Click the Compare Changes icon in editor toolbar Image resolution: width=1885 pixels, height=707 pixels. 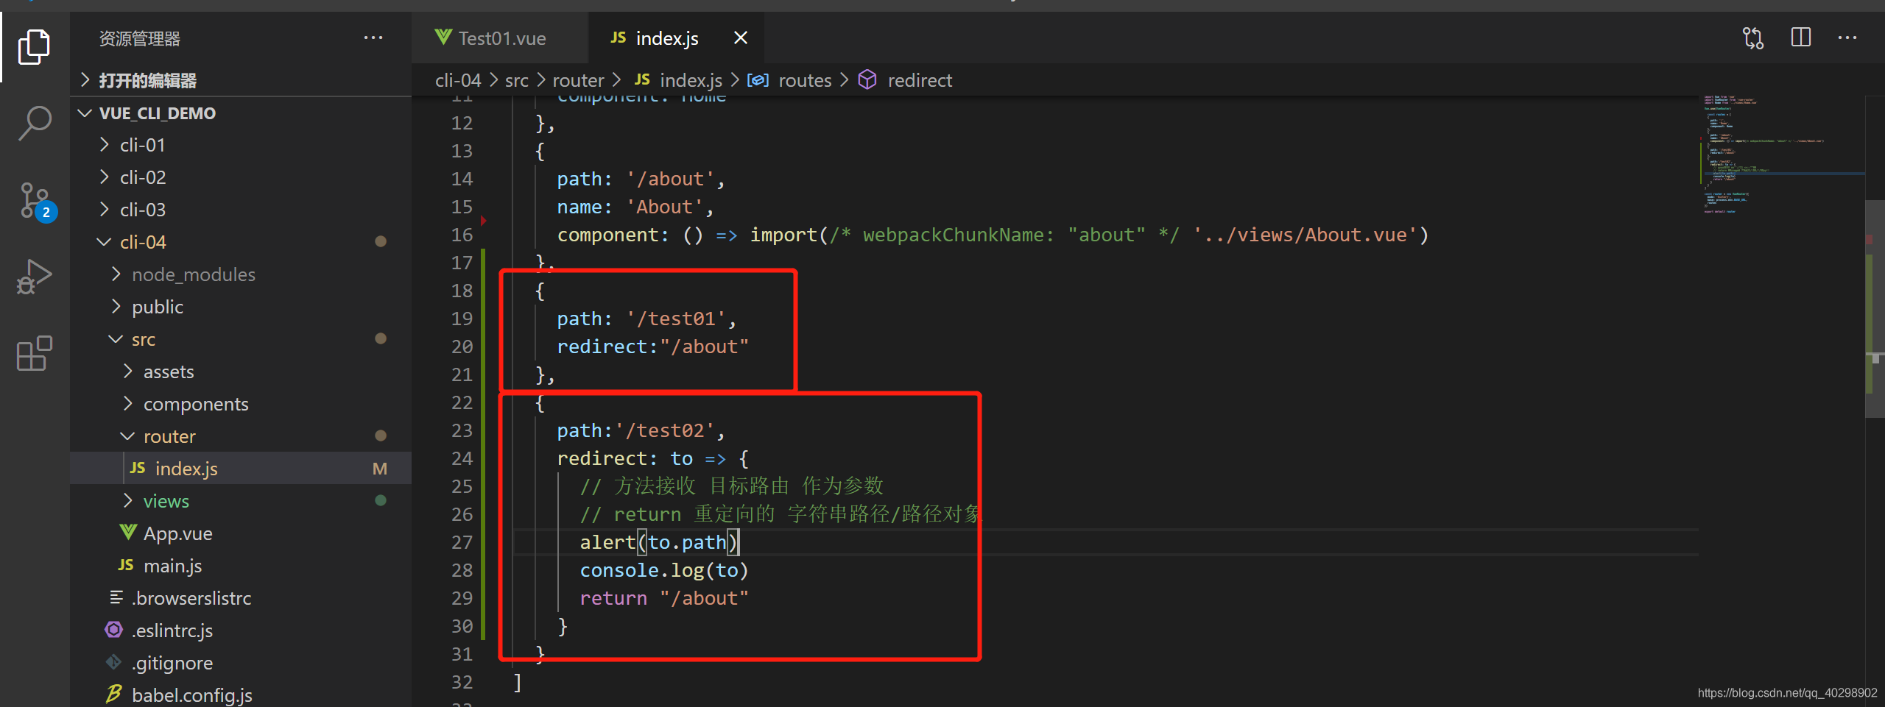(x=1753, y=38)
